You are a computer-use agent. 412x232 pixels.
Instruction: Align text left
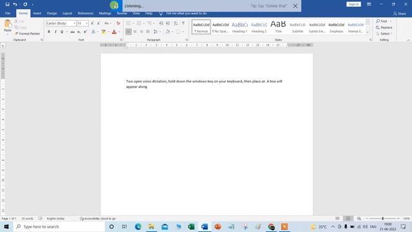point(128,32)
